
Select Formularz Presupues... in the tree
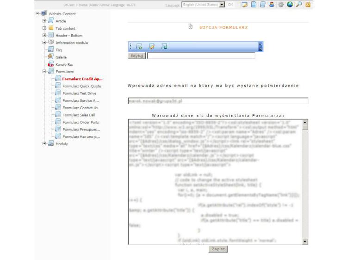81,130
